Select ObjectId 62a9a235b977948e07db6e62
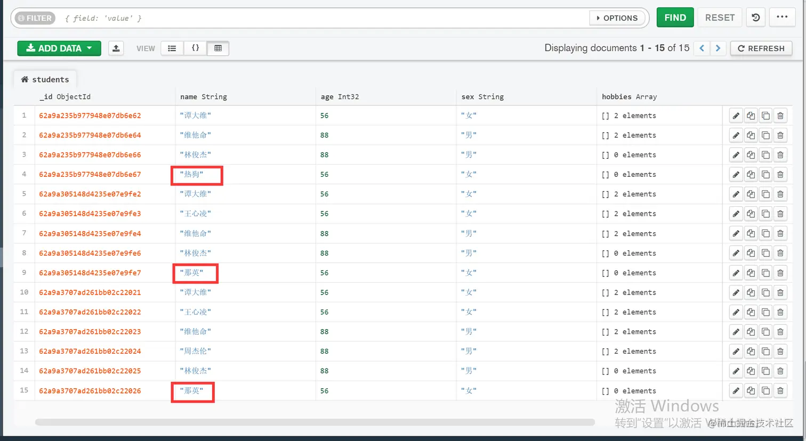The height and width of the screenshot is (441, 806). (x=90, y=116)
